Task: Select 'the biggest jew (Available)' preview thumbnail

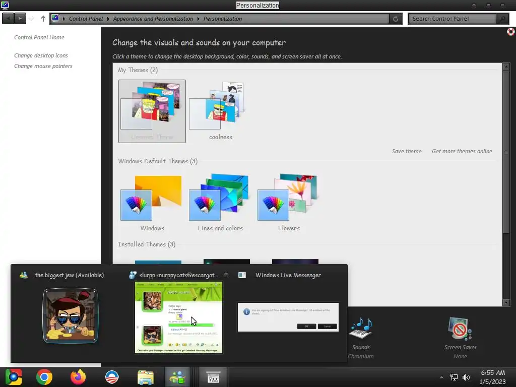Action: coord(71,316)
